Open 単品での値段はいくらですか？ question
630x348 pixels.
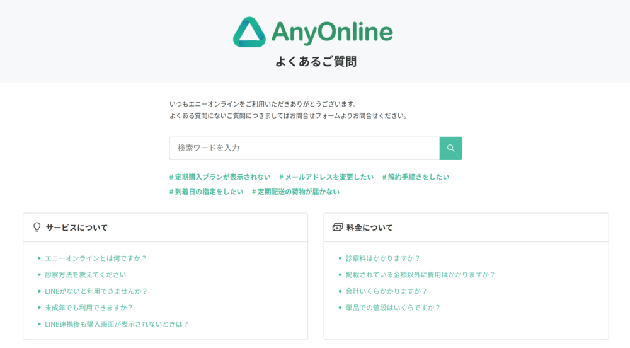click(393, 308)
